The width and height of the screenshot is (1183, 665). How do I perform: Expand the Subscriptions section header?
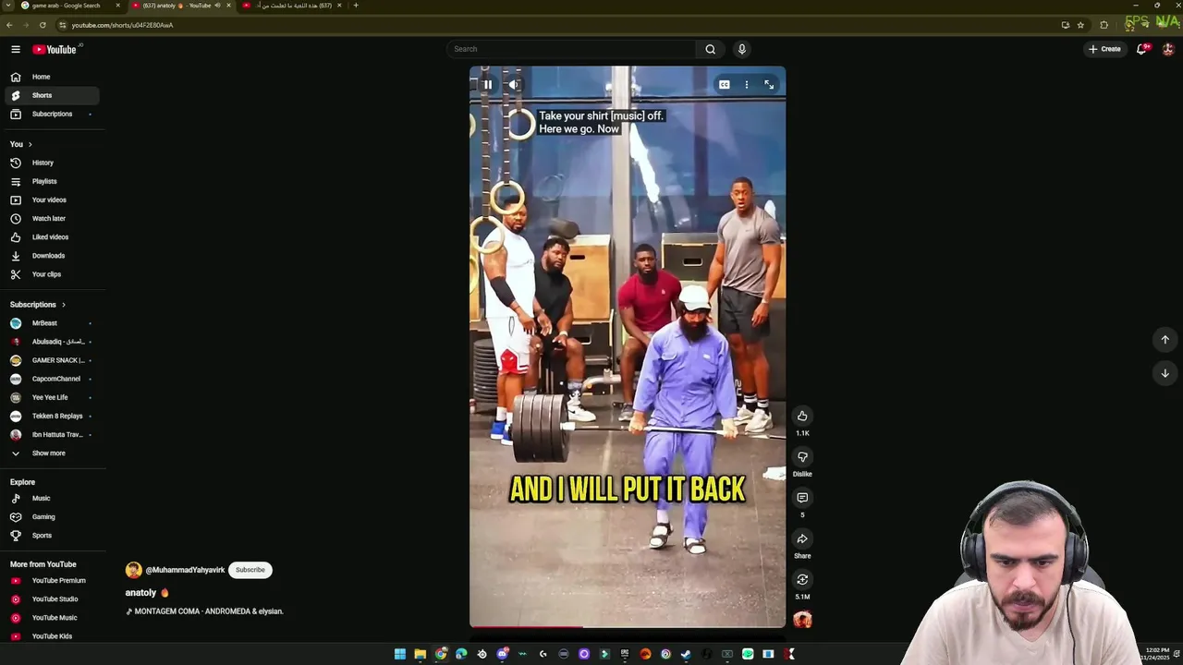[38, 305]
